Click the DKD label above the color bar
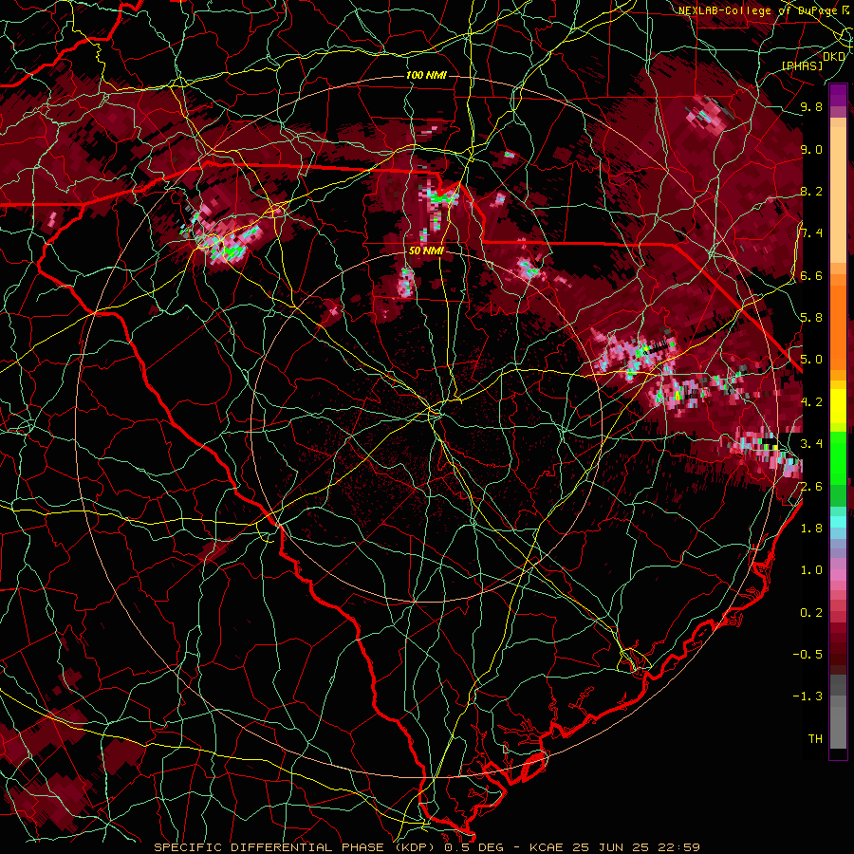This screenshot has height=854, width=854. click(834, 57)
